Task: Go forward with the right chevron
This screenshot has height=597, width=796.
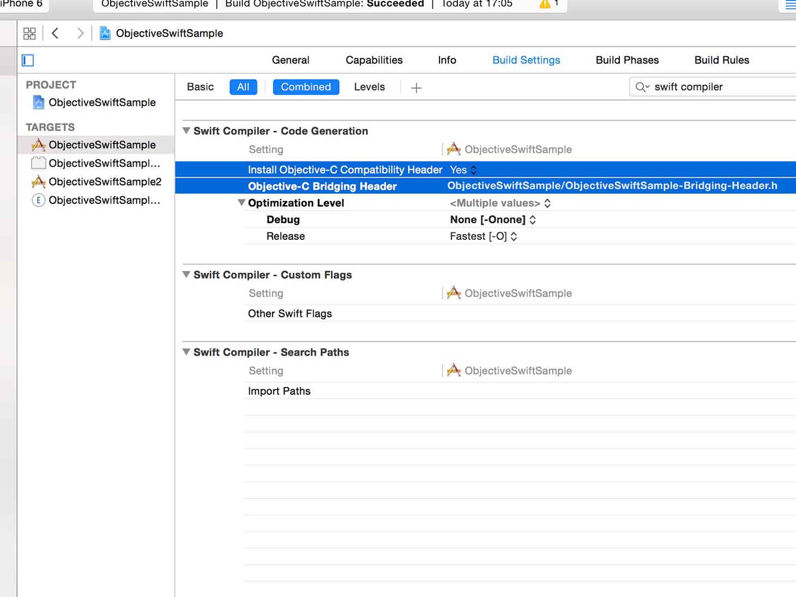Action: [x=80, y=33]
